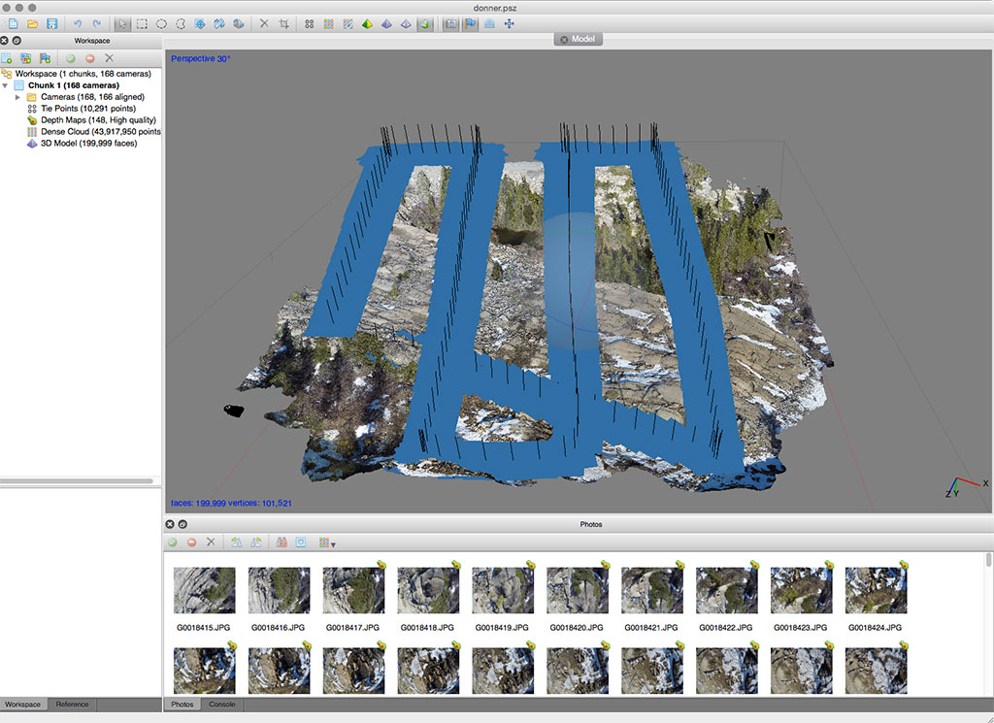This screenshot has height=723, width=994.
Task: Select the Rectangle Selection tool
Action: point(142,23)
